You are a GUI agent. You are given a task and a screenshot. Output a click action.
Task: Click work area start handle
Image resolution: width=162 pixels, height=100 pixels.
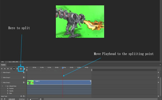[27, 70]
